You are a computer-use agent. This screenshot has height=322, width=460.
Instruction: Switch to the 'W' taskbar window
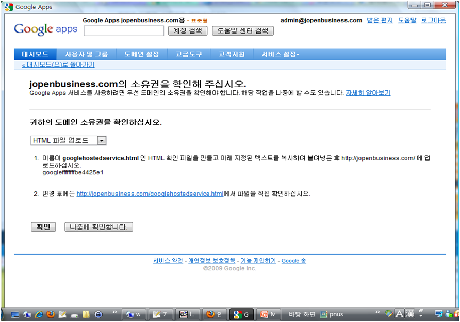tap(134, 314)
